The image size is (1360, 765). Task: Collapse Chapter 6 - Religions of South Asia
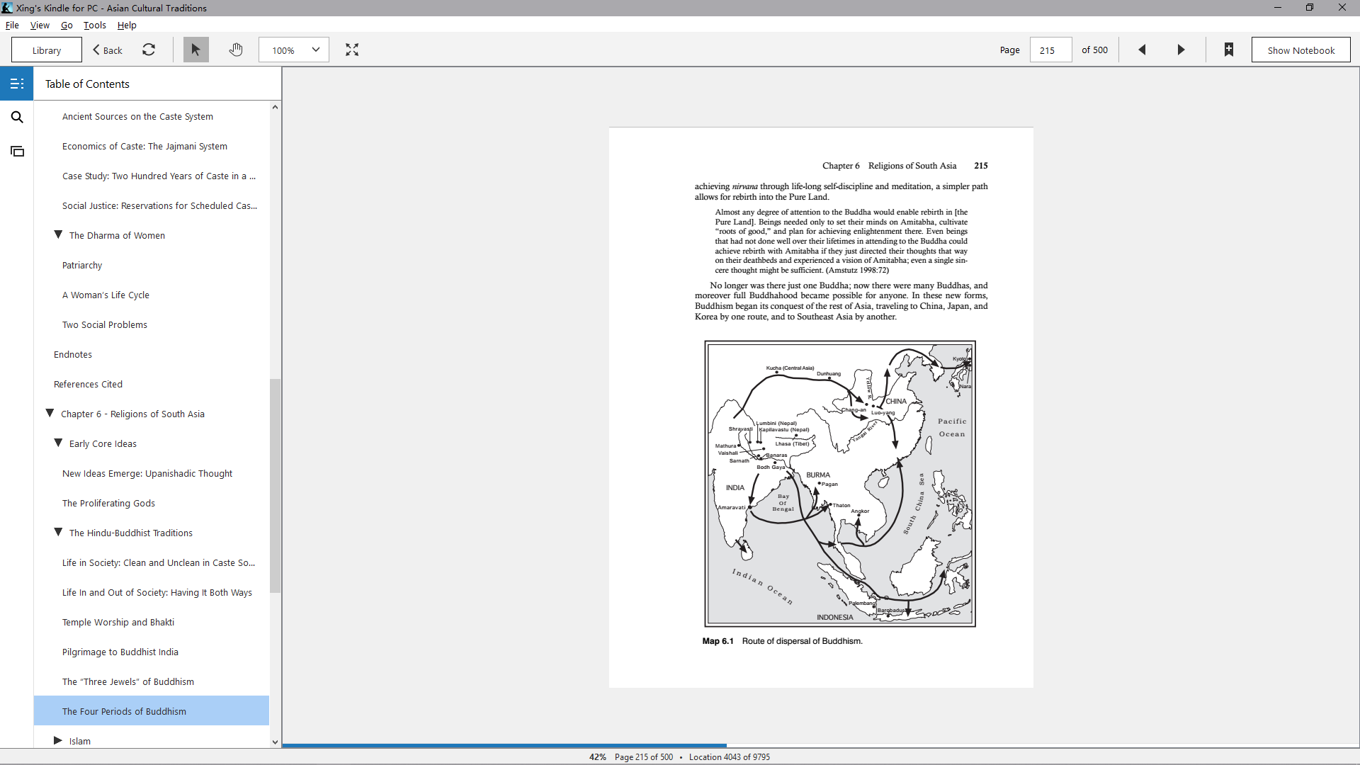(50, 413)
